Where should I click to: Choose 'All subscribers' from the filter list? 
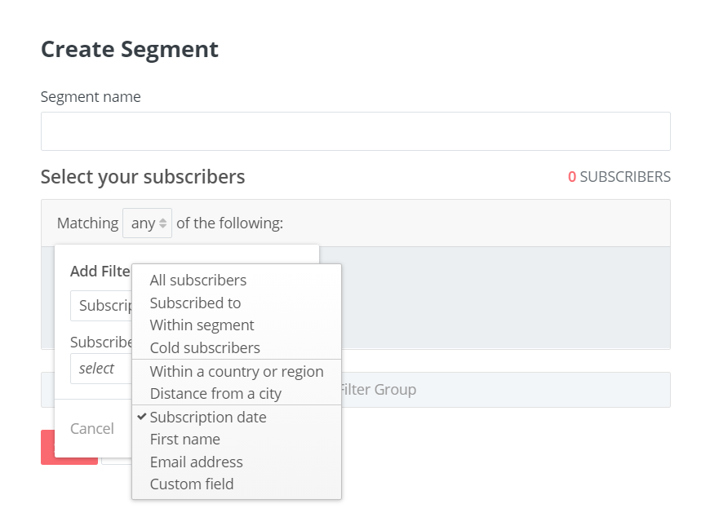click(198, 281)
